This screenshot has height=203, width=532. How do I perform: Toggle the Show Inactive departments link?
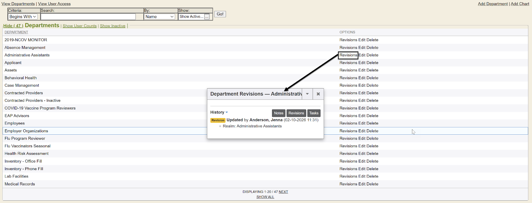point(113,26)
